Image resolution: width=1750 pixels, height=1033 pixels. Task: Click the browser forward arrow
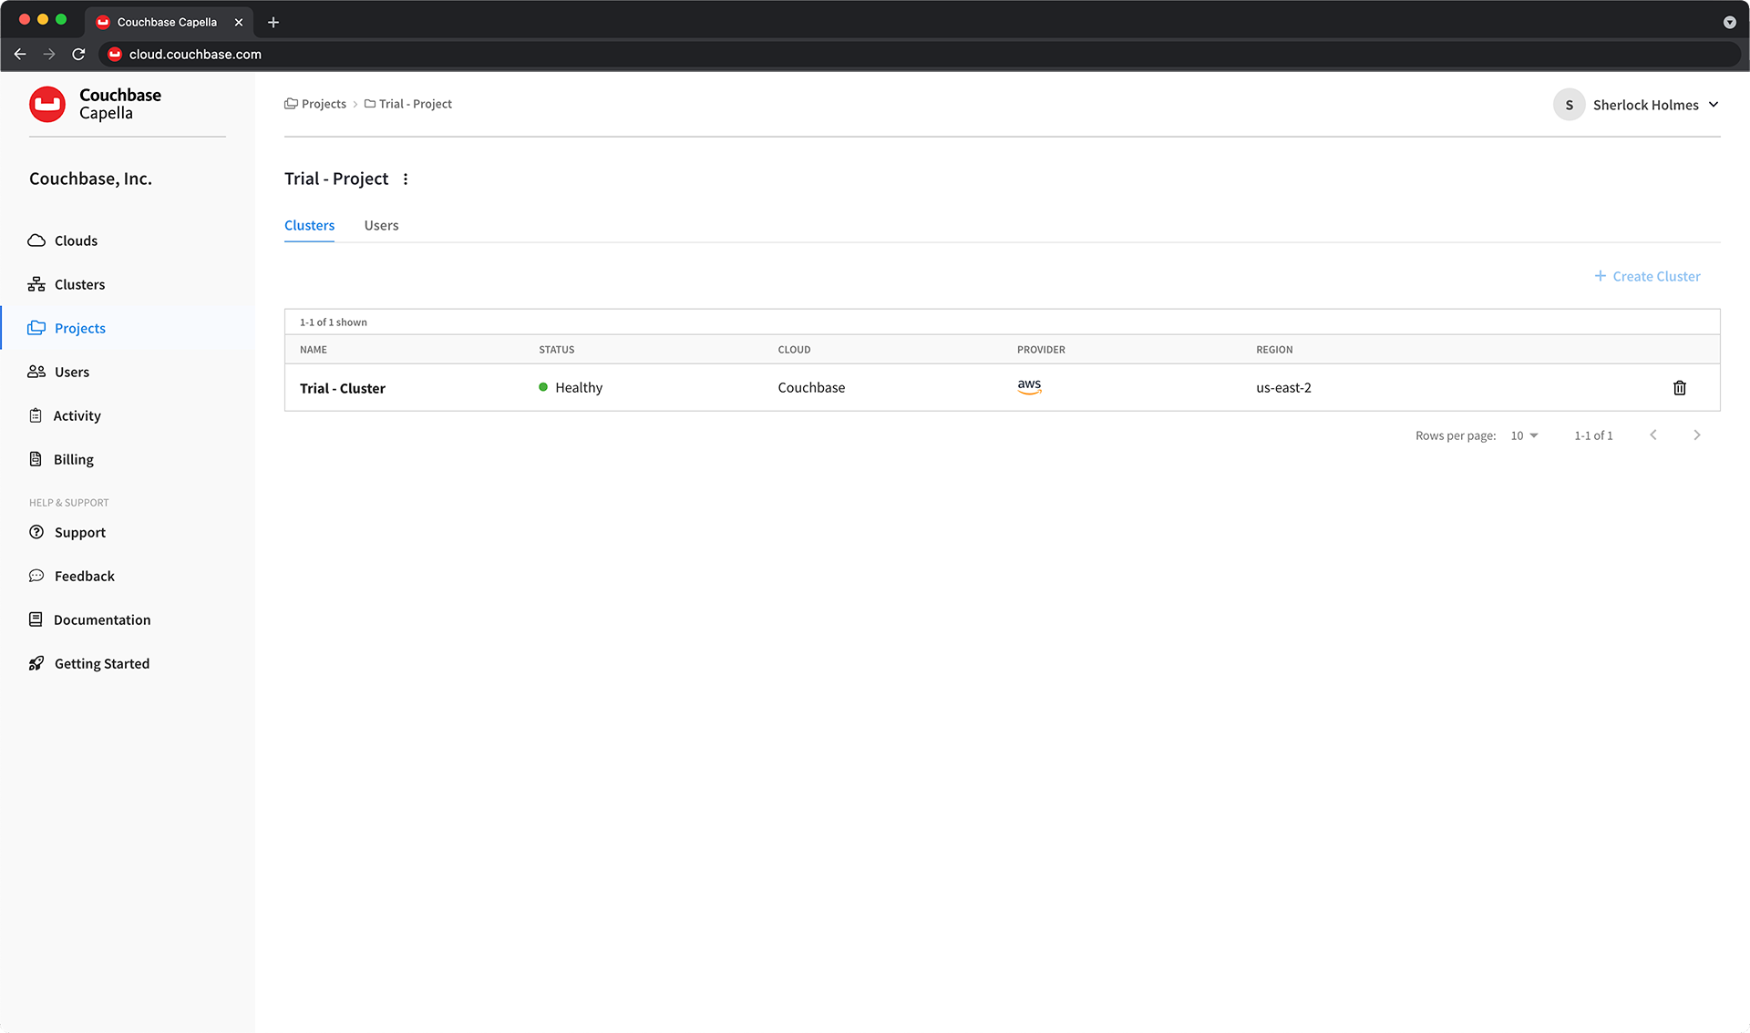(49, 55)
